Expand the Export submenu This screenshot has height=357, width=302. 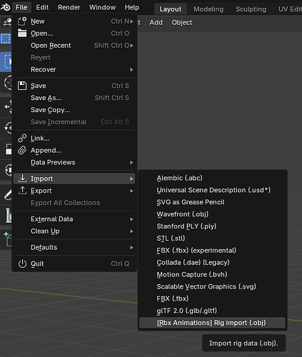pos(74,191)
